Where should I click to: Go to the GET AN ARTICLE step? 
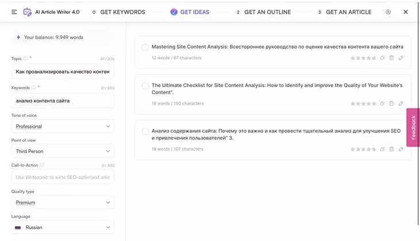click(x=345, y=12)
